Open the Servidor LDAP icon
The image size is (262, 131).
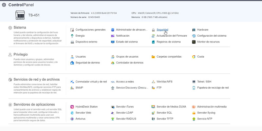coord(113,113)
